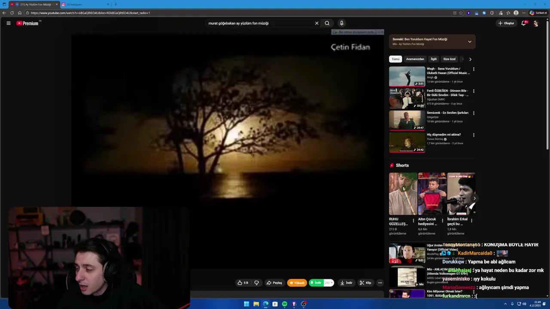This screenshot has height=309, width=550.
Task: Open OBS Studio from taskbar
Action: 303,304
